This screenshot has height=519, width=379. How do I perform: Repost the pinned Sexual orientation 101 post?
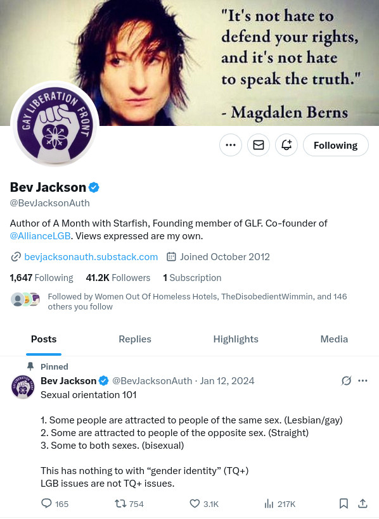tap(129, 504)
